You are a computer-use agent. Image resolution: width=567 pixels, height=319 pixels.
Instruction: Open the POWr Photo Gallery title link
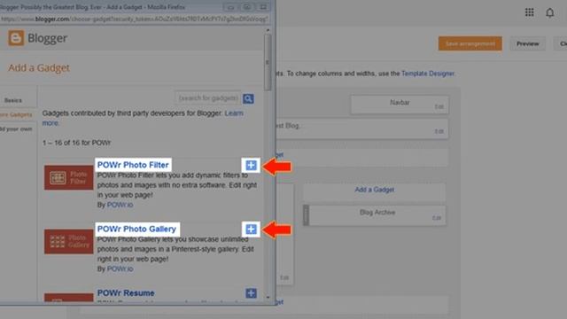[x=136, y=229]
